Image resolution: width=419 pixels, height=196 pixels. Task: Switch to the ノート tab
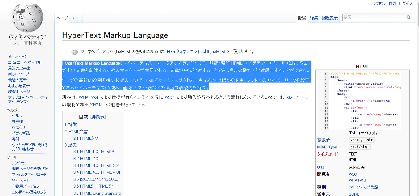point(76,18)
